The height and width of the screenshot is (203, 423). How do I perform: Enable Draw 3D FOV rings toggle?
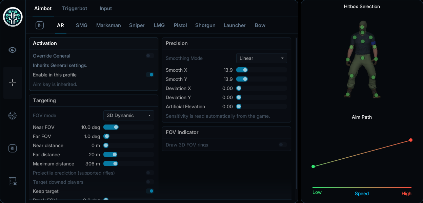click(283, 145)
